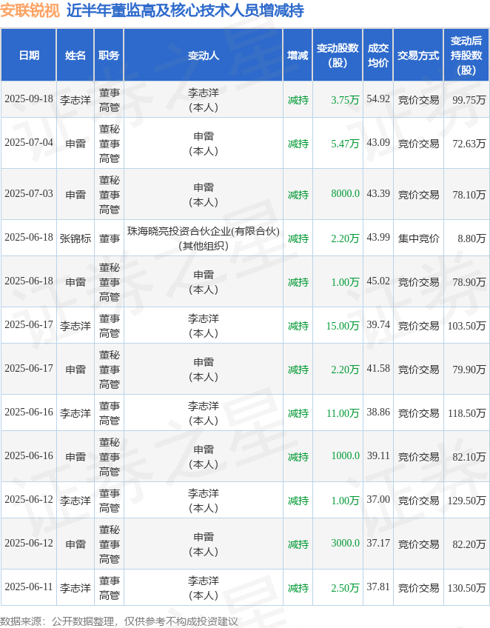Click the 职务 column header

coord(109,56)
